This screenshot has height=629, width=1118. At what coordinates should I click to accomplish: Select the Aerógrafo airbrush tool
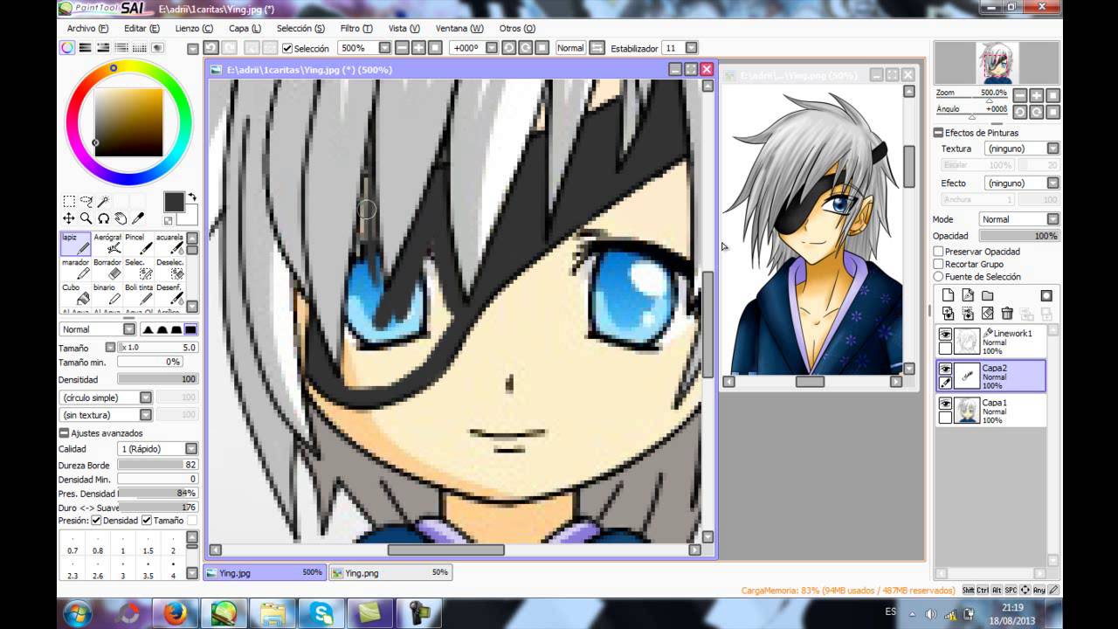coord(107,244)
